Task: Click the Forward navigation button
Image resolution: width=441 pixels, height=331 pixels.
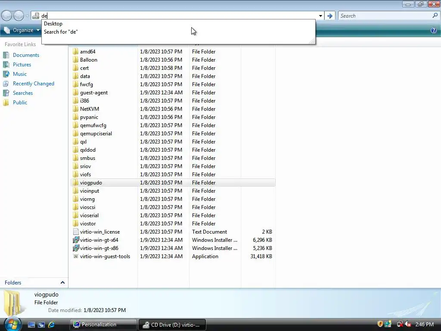Action: click(19, 16)
